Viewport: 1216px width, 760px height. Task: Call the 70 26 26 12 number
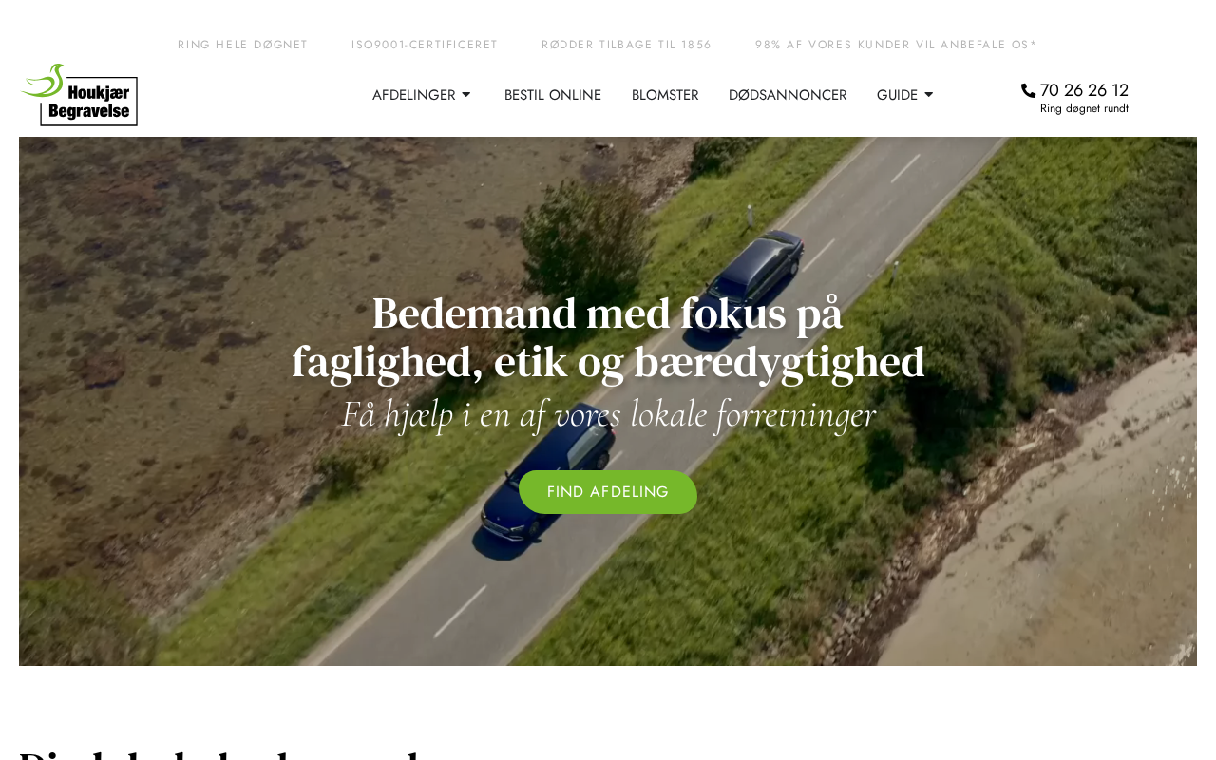click(x=1084, y=90)
